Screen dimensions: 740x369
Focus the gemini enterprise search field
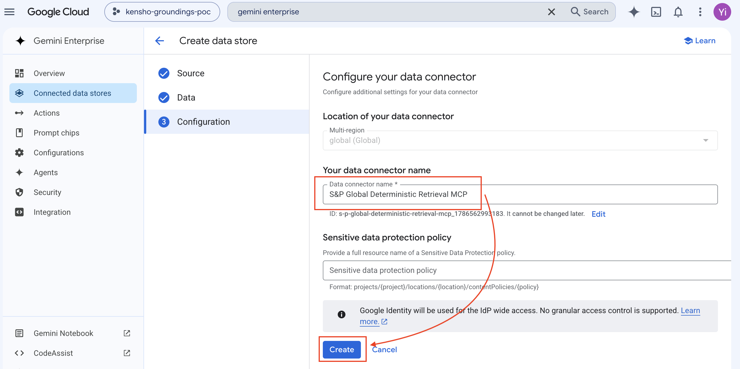(x=388, y=12)
